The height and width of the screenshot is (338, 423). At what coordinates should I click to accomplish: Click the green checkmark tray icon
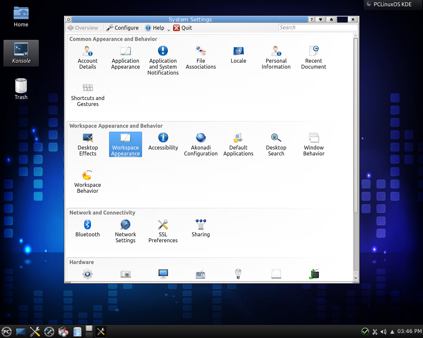365,332
